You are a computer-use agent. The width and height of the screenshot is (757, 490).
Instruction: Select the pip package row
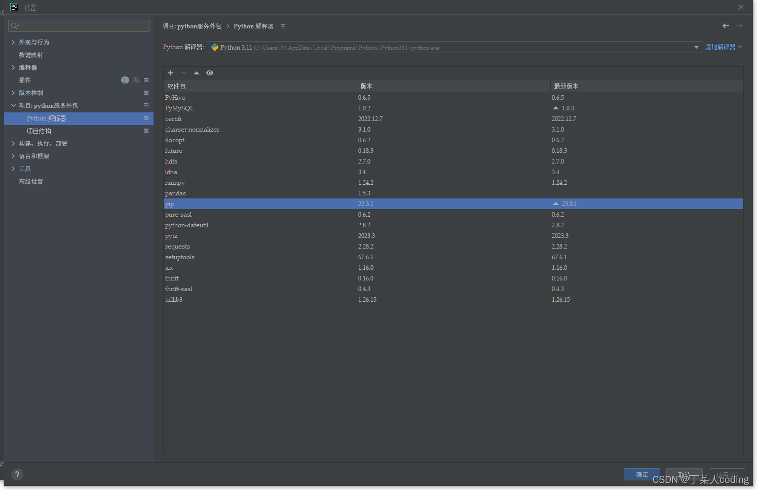click(453, 203)
